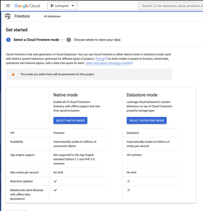203x211 pixels.
Task: Focus the resources search field
Action: click(171, 6)
